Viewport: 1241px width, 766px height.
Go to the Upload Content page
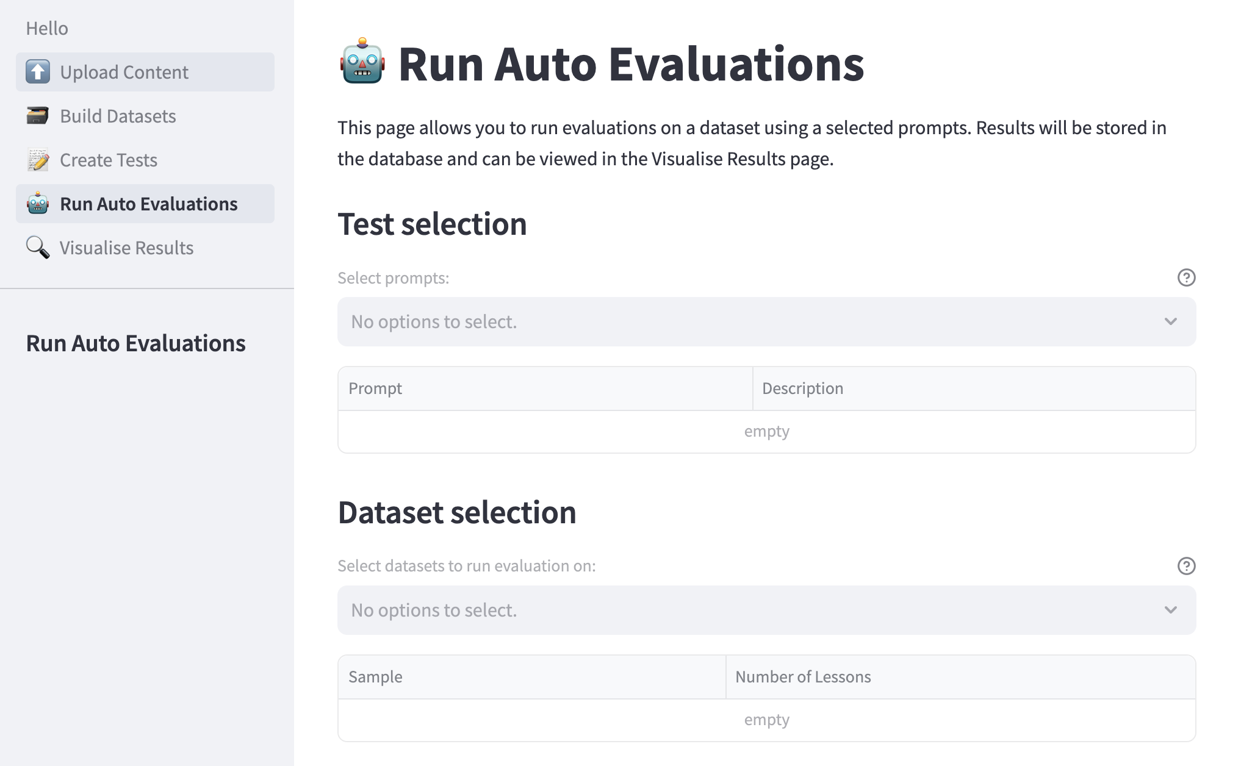click(x=124, y=72)
